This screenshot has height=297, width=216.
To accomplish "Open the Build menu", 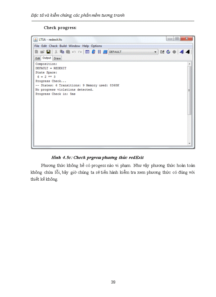I will click(x=63, y=46).
